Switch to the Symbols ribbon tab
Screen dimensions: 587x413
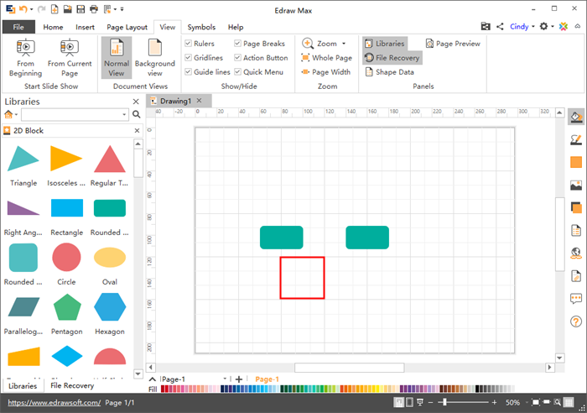201,27
